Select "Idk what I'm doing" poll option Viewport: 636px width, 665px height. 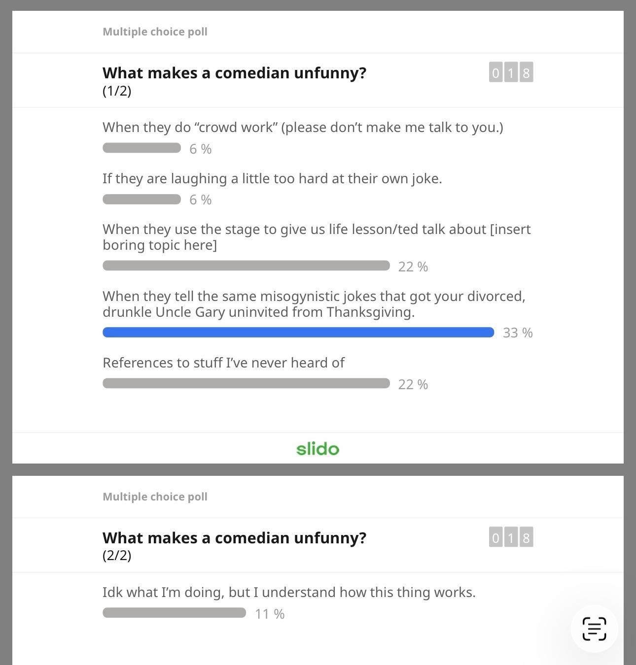pyautogui.click(x=289, y=592)
